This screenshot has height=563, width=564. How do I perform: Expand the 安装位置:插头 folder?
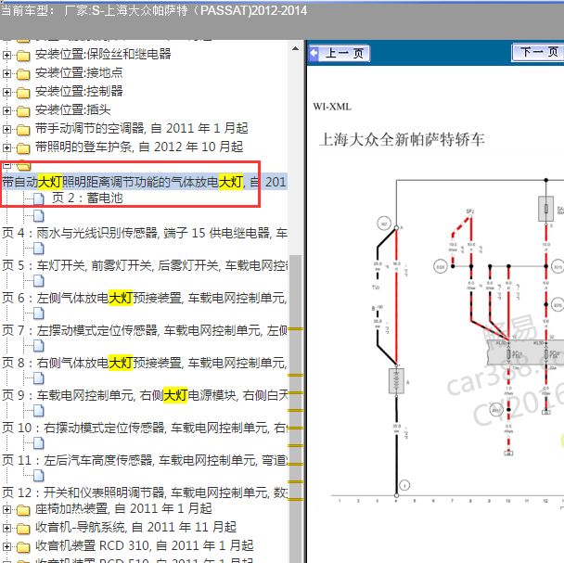(6, 110)
